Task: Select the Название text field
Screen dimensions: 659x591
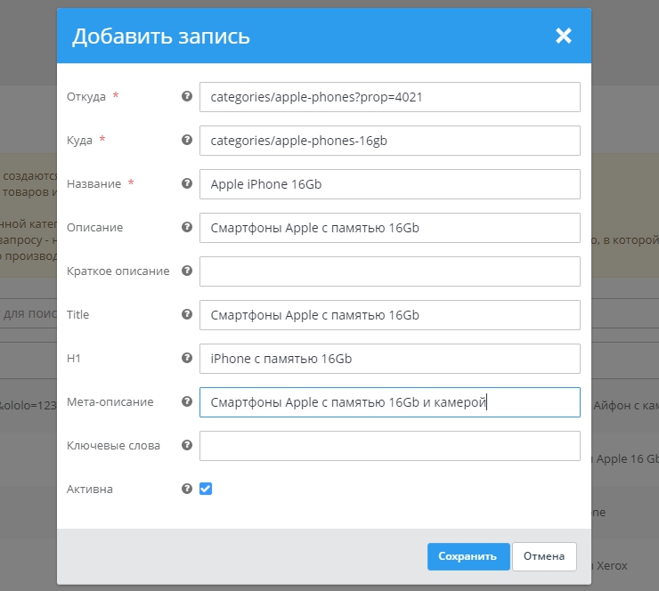Action: click(389, 184)
